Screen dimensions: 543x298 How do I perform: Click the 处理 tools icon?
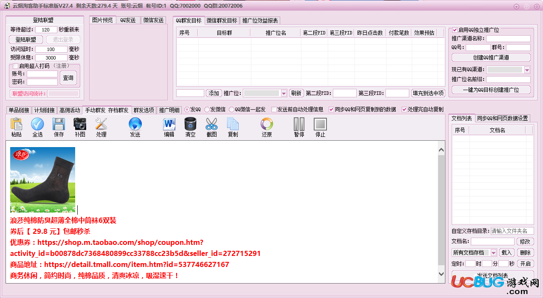click(x=101, y=124)
